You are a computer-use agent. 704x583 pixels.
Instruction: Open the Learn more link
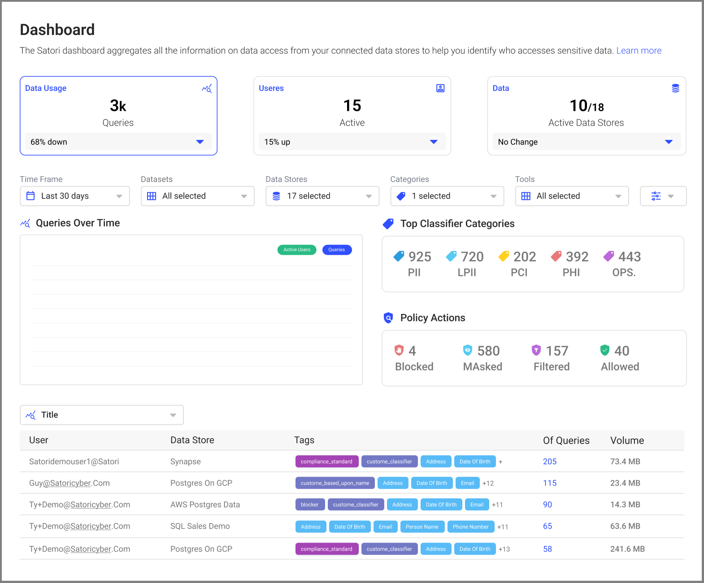[x=639, y=51]
